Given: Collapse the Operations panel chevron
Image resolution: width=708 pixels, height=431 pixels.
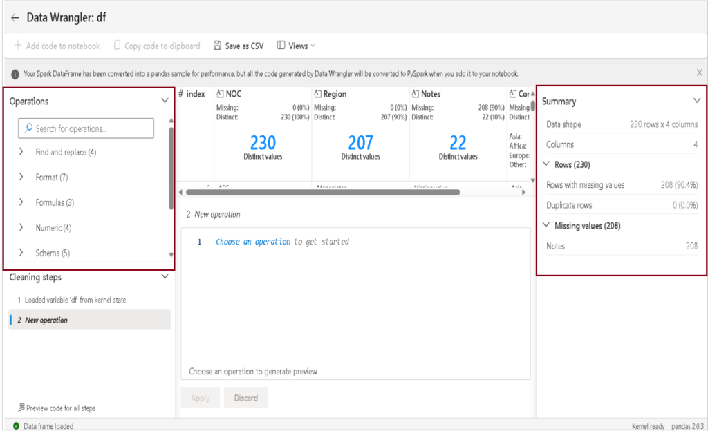Looking at the screenshot, I should tap(165, 101).
